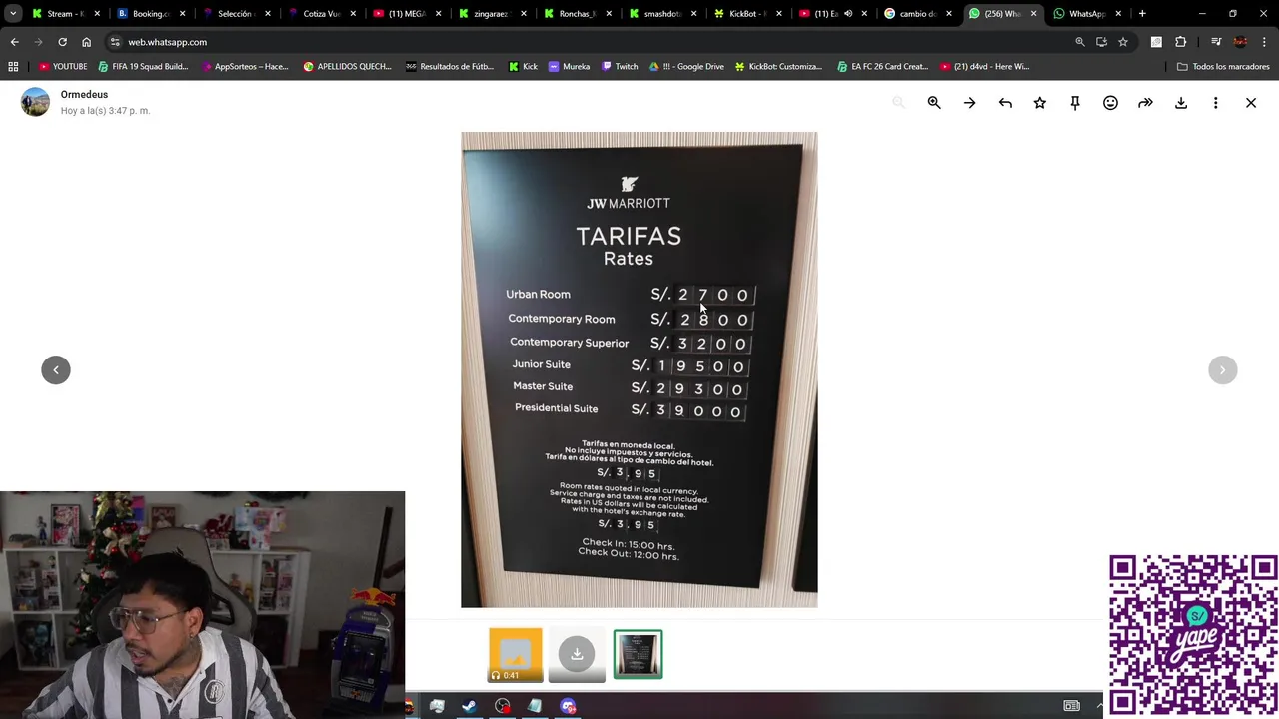
Task: Click the disabled zoom out magnifier
Action: 898,103
